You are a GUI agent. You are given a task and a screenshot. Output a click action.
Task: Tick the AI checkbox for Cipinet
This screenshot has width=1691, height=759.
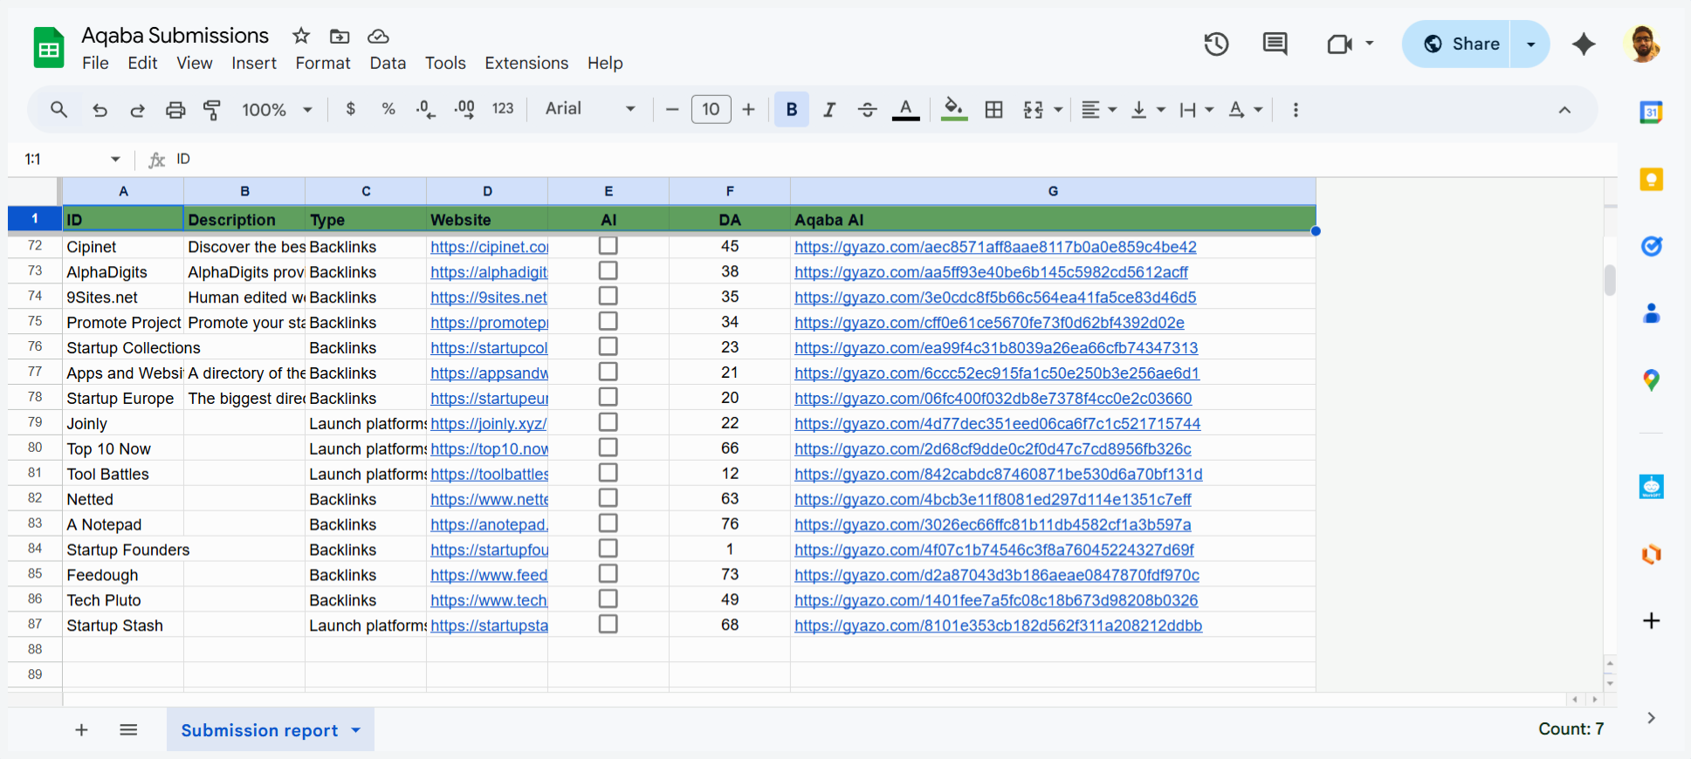tap(608, 246)
